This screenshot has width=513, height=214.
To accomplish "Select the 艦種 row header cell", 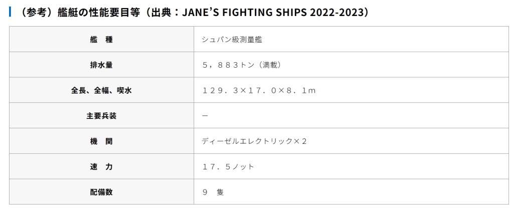I will coord(101,40).
